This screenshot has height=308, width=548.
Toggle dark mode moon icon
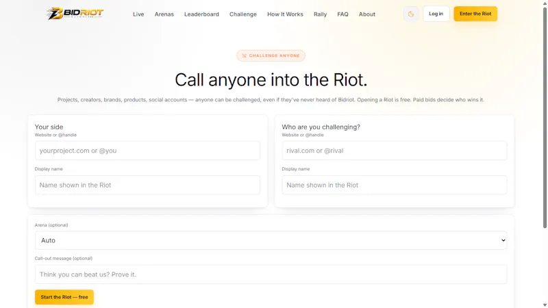tap(411, 14)
